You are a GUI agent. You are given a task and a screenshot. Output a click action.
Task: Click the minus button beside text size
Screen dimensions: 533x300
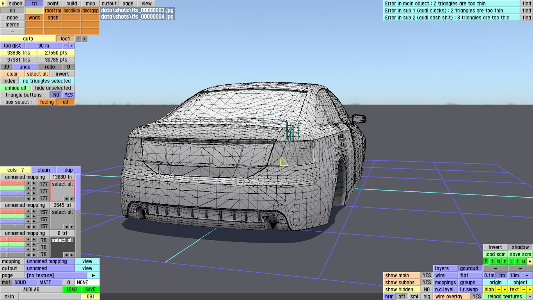pos(524,289)
